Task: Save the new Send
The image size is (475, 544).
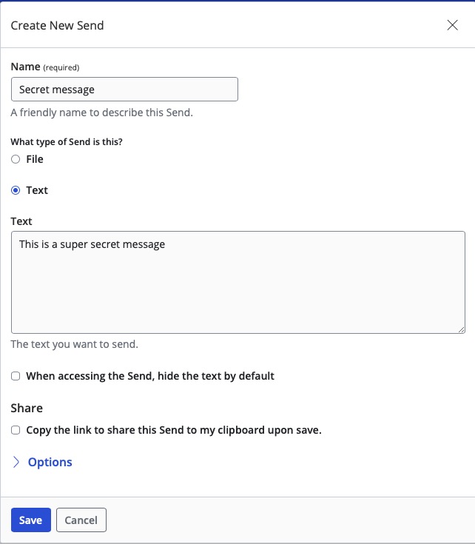Action: [x=30, y=520]
